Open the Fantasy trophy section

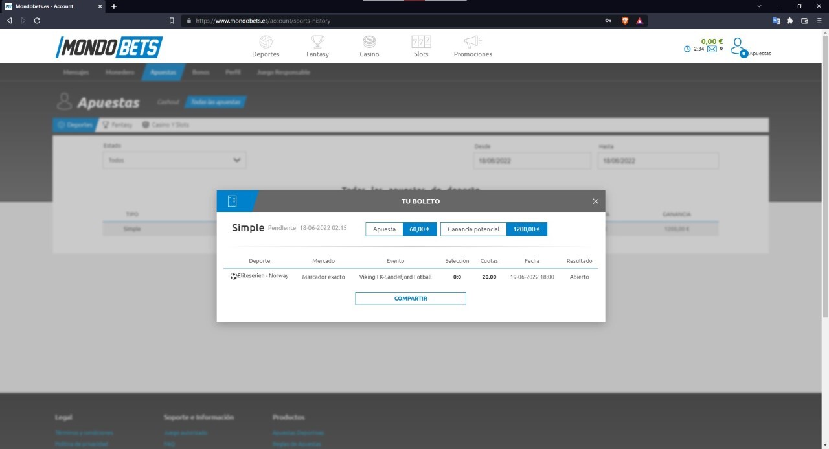[x=317, y=46]
